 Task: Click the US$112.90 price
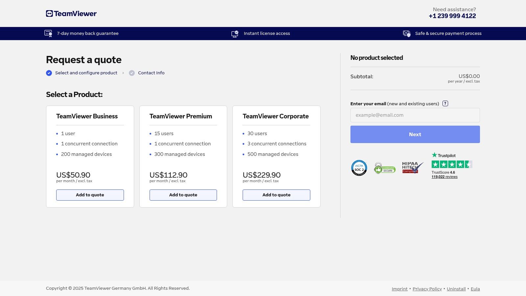coord(168,175)
